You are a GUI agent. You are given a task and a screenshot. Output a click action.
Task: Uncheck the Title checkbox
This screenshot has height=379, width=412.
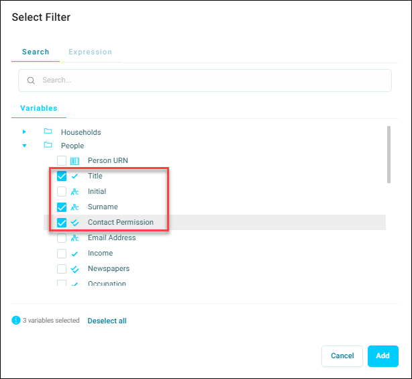(x=62, y=176)
